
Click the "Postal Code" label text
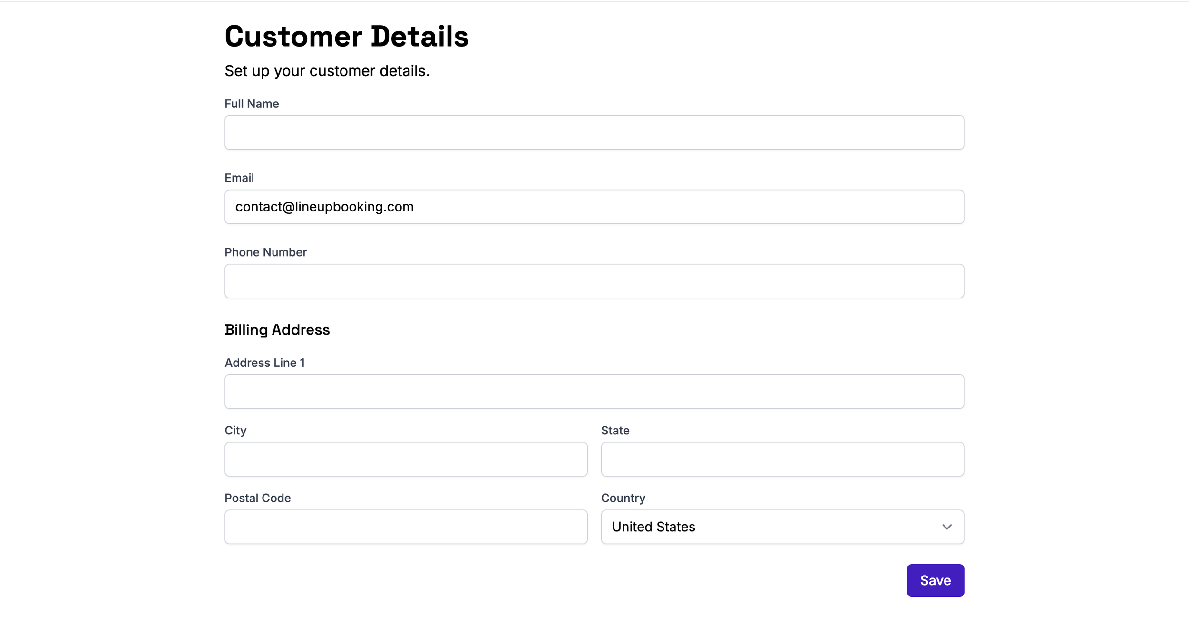point(257,498)
